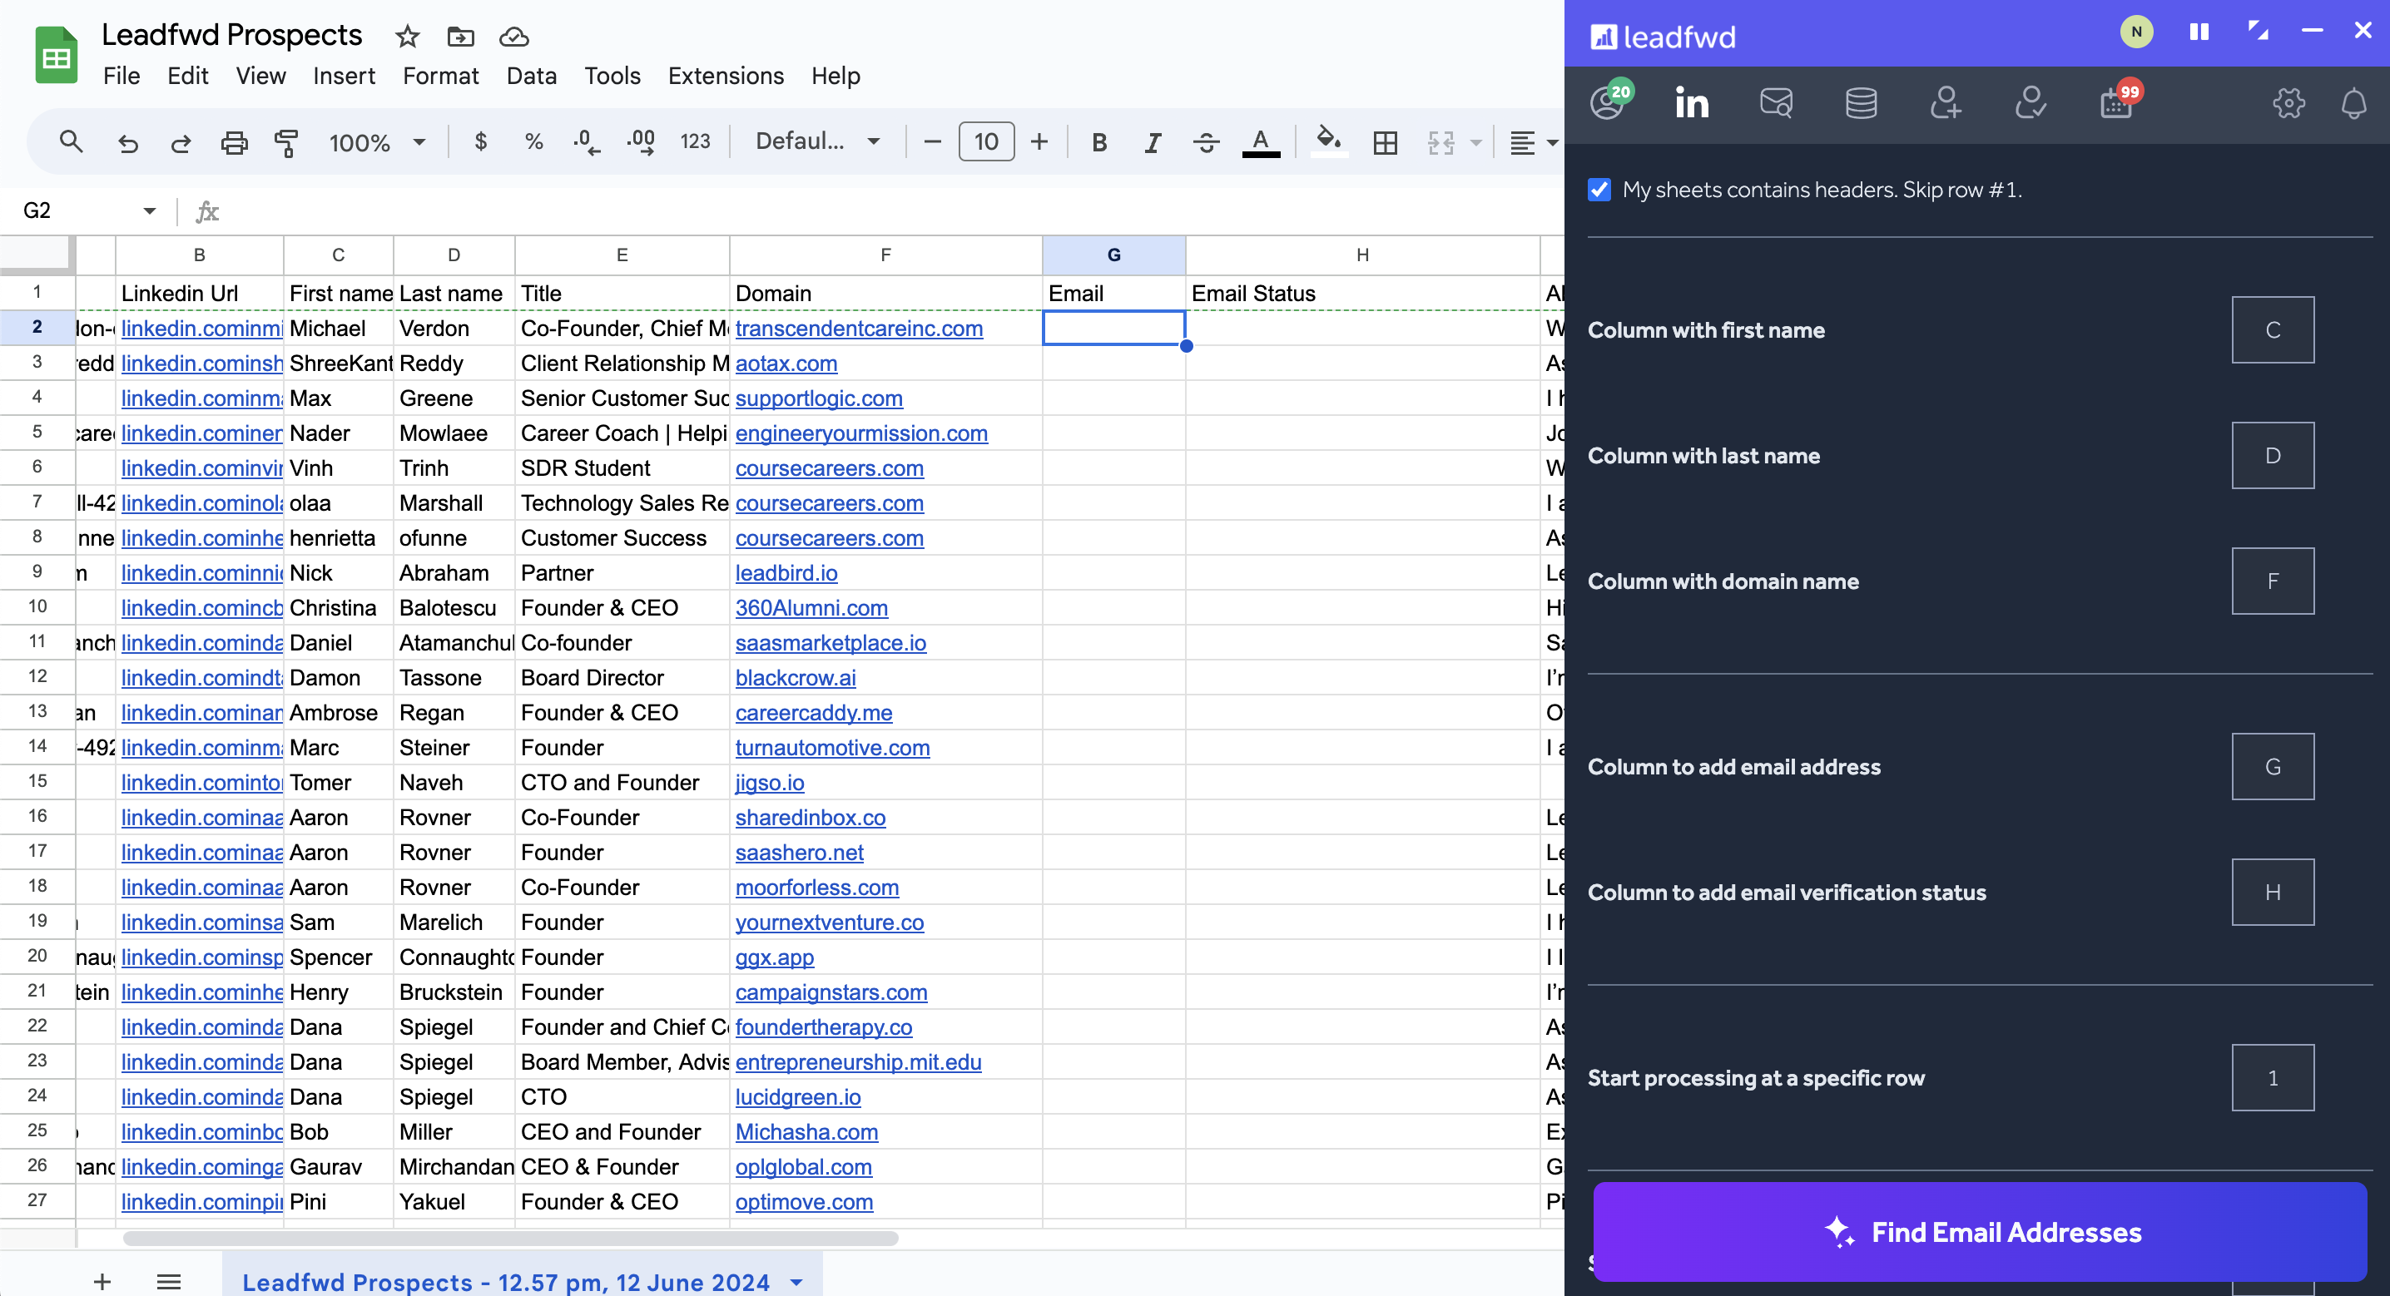Edit the 'Start processing at a specific row' field

2272,1077
